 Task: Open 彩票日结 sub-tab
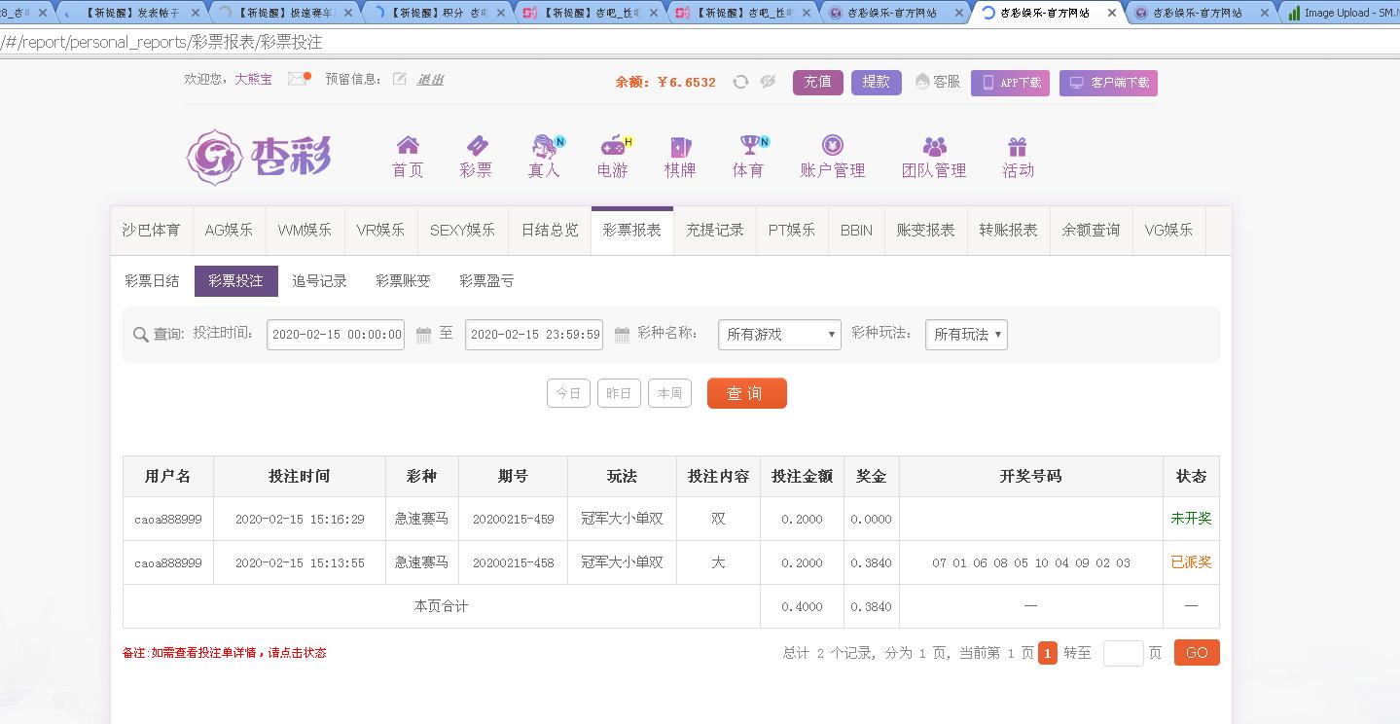152,281
